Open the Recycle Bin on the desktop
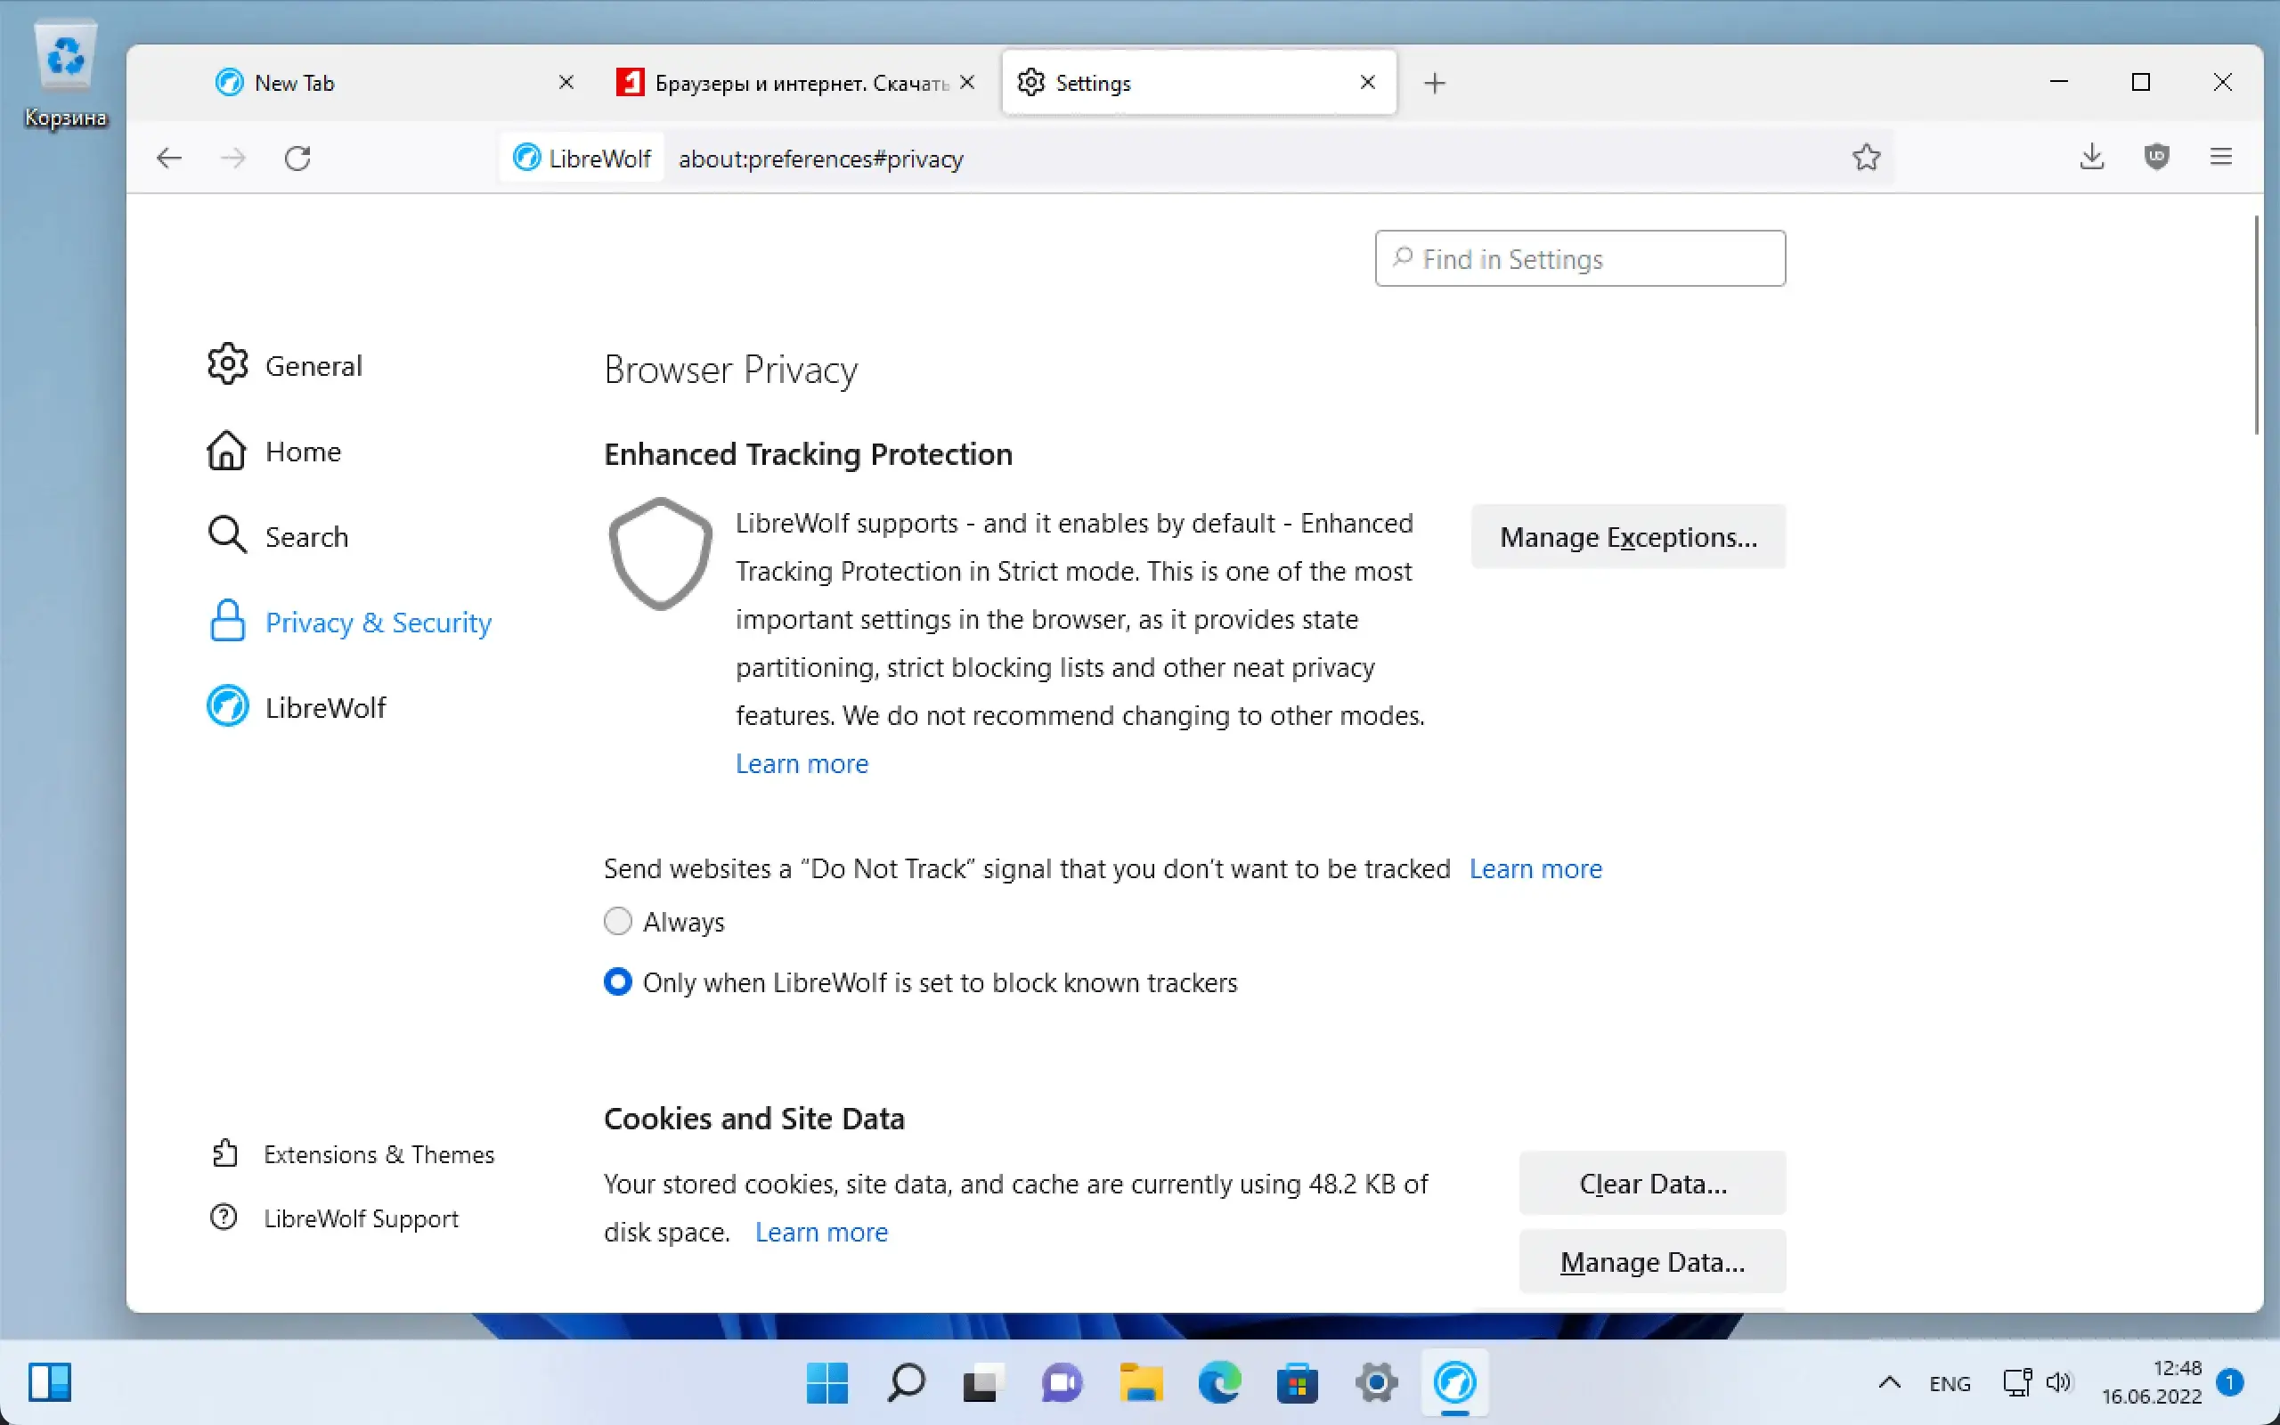 [66, 76]
